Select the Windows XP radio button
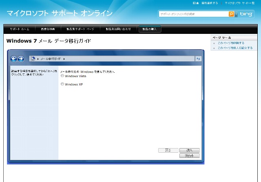This screenshot has width=261, height=182. coord(62,84)
